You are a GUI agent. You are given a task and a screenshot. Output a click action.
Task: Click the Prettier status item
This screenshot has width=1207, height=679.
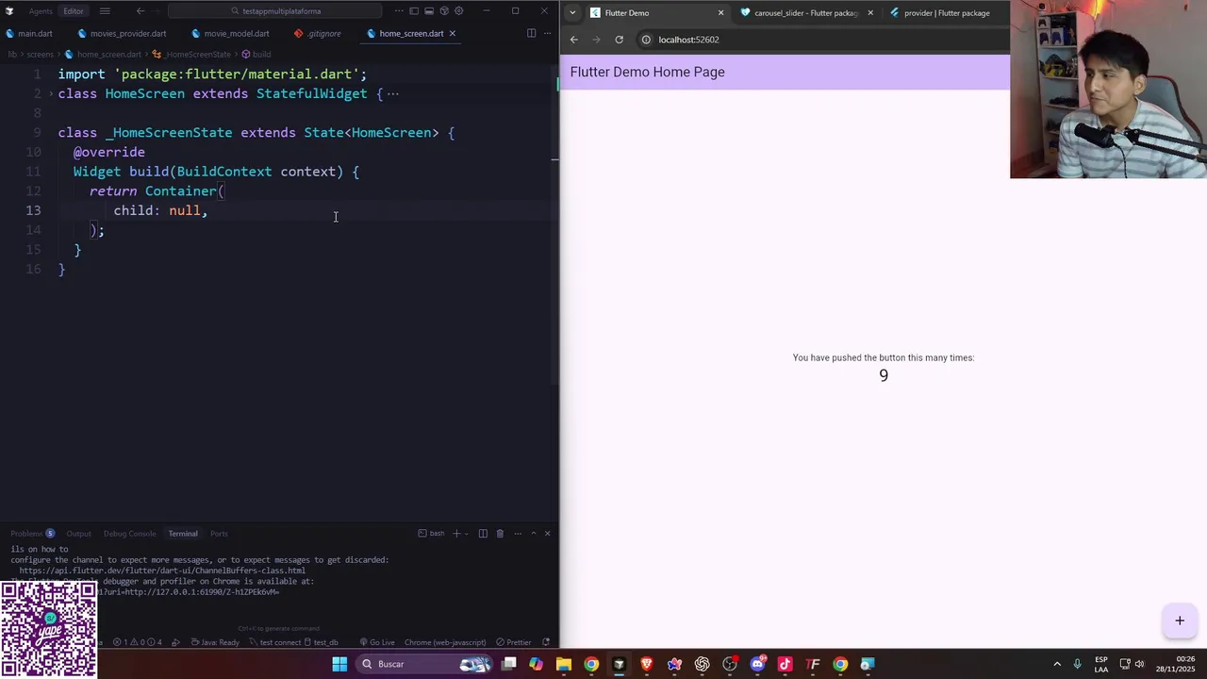point(514,642)
